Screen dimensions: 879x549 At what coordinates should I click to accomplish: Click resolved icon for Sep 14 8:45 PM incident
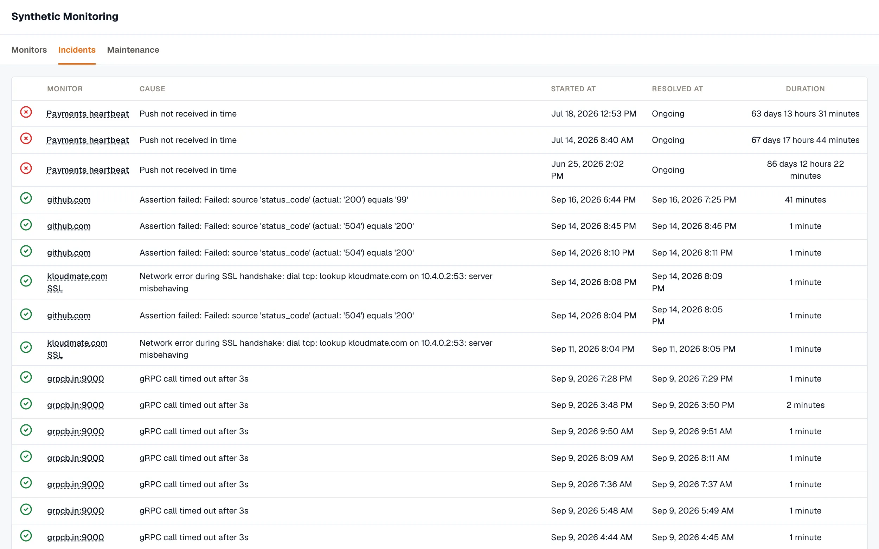click(x=26, y=225)
